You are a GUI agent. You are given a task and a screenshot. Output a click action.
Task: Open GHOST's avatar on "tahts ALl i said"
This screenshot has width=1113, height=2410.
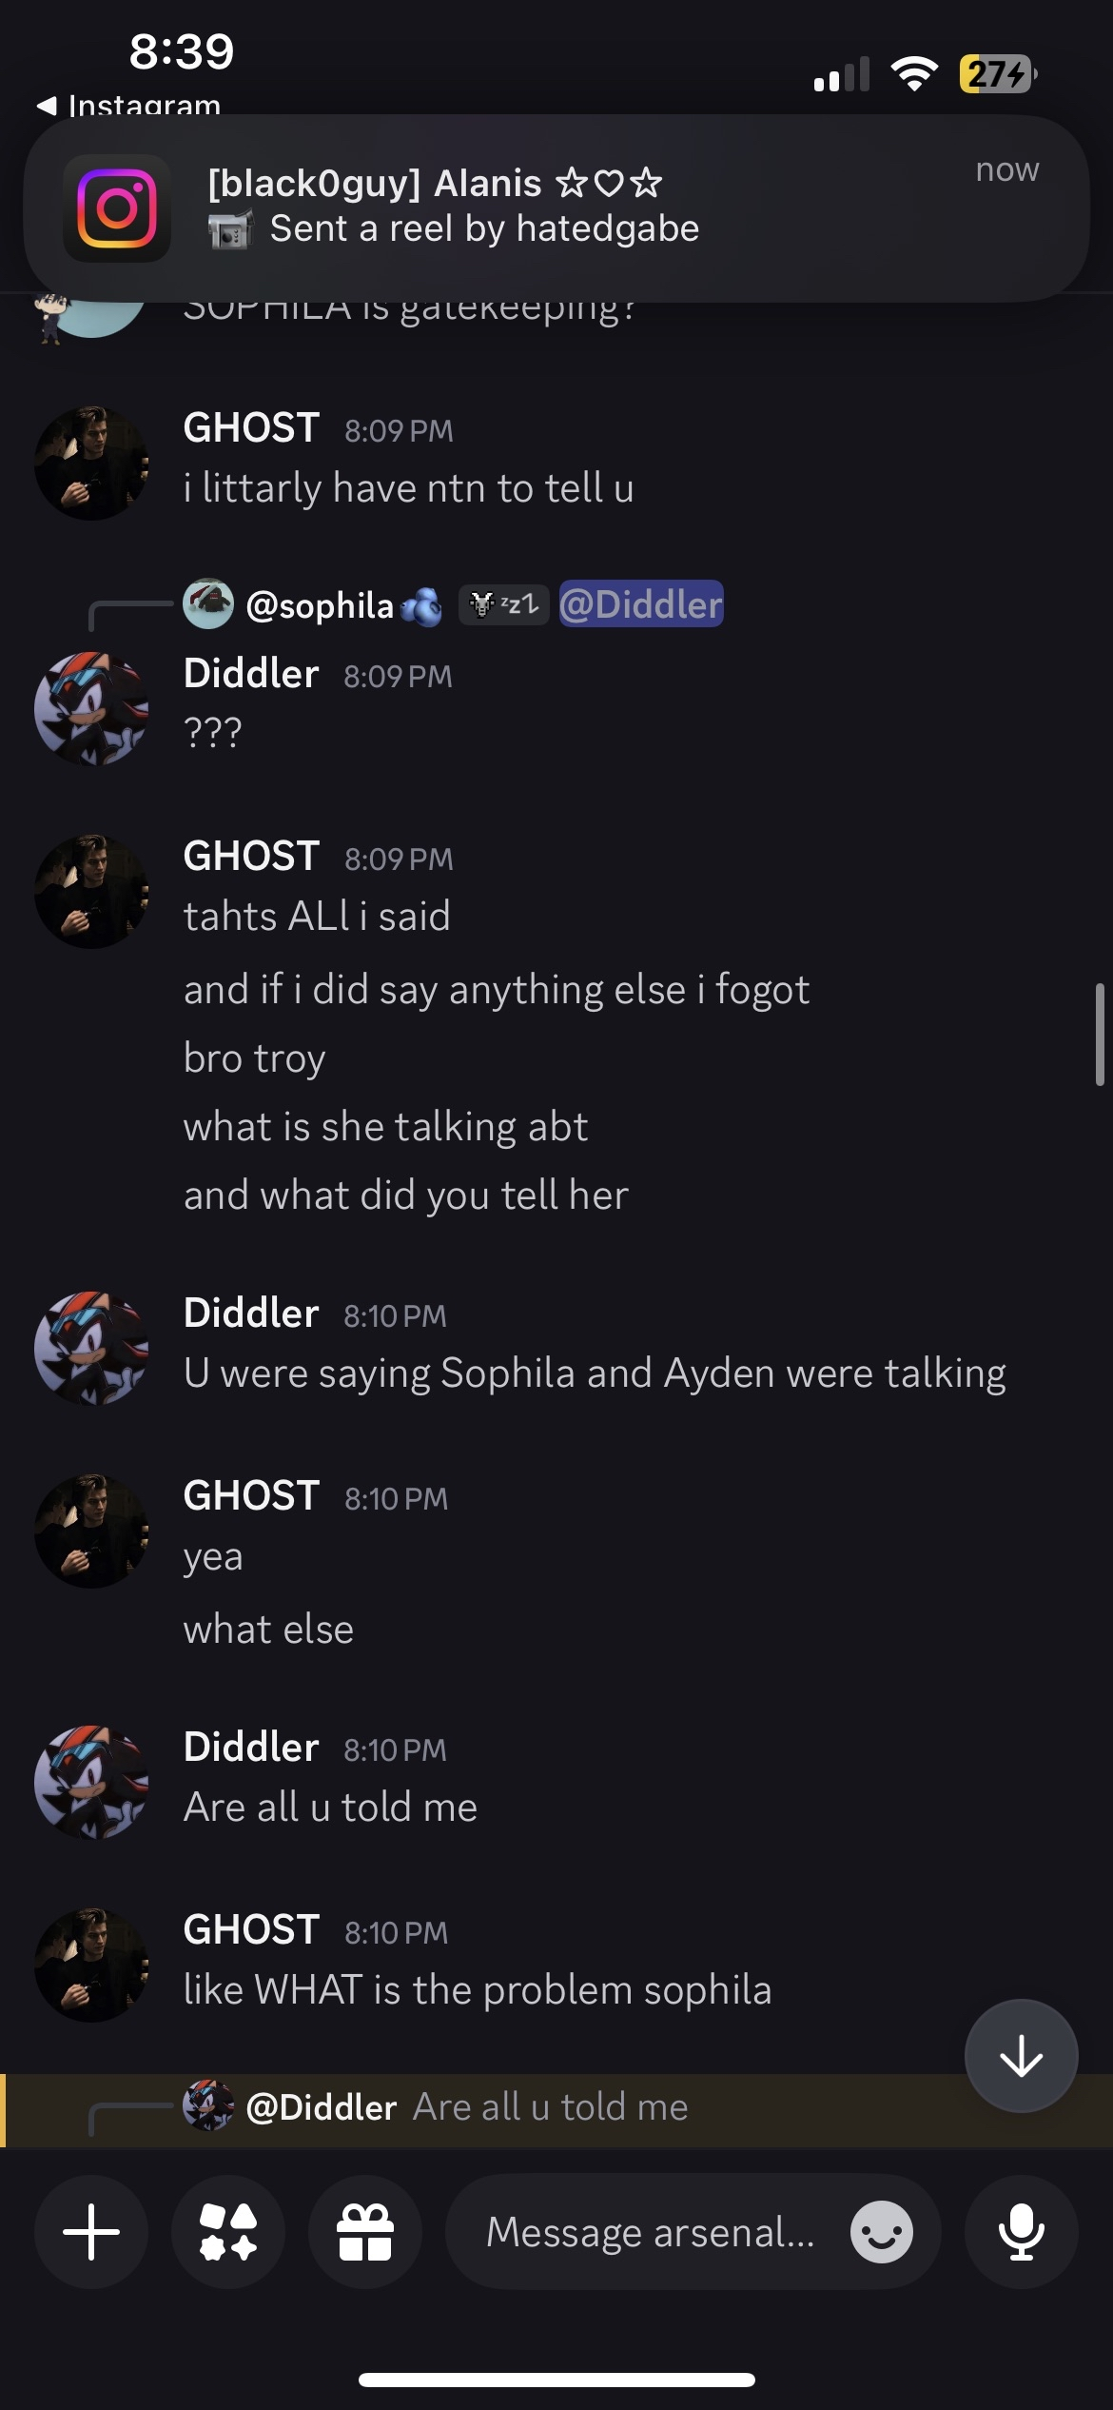91,891
